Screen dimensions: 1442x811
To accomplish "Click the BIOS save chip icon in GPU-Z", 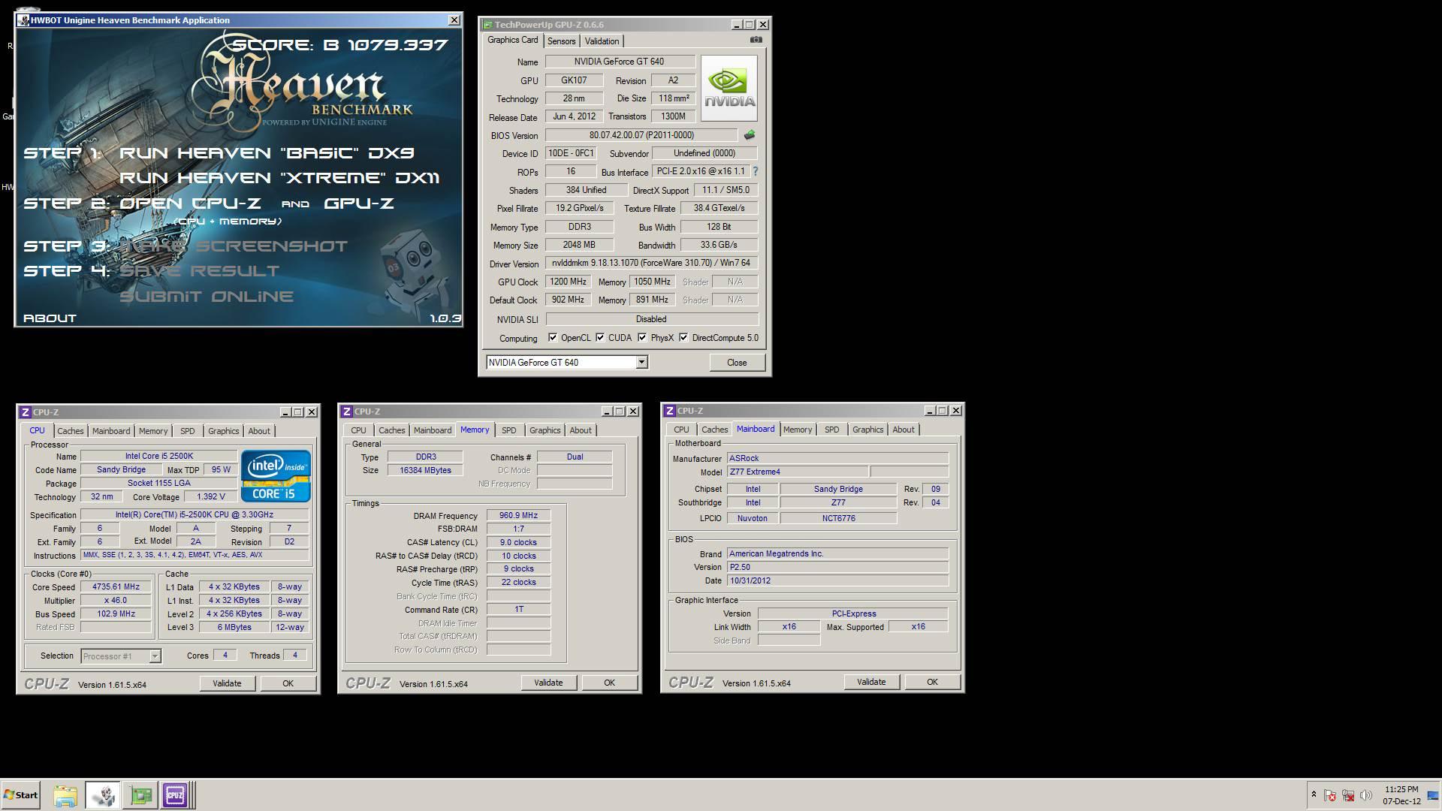I will 749,135.
